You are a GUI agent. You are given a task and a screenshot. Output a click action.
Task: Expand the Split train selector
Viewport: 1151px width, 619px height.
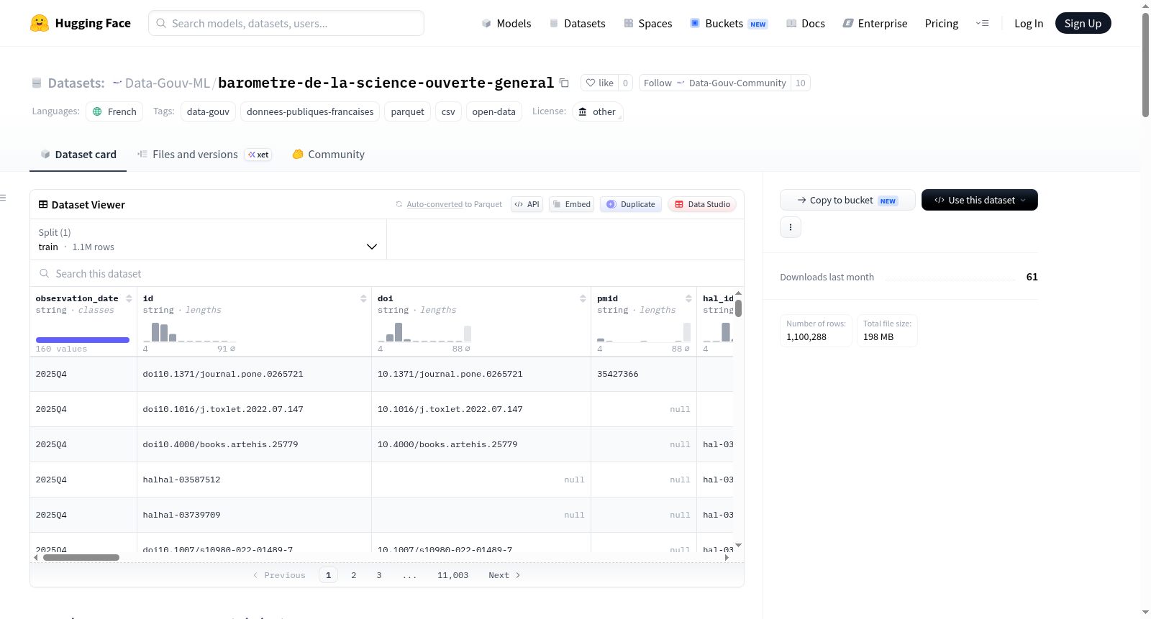click(208, 239)
